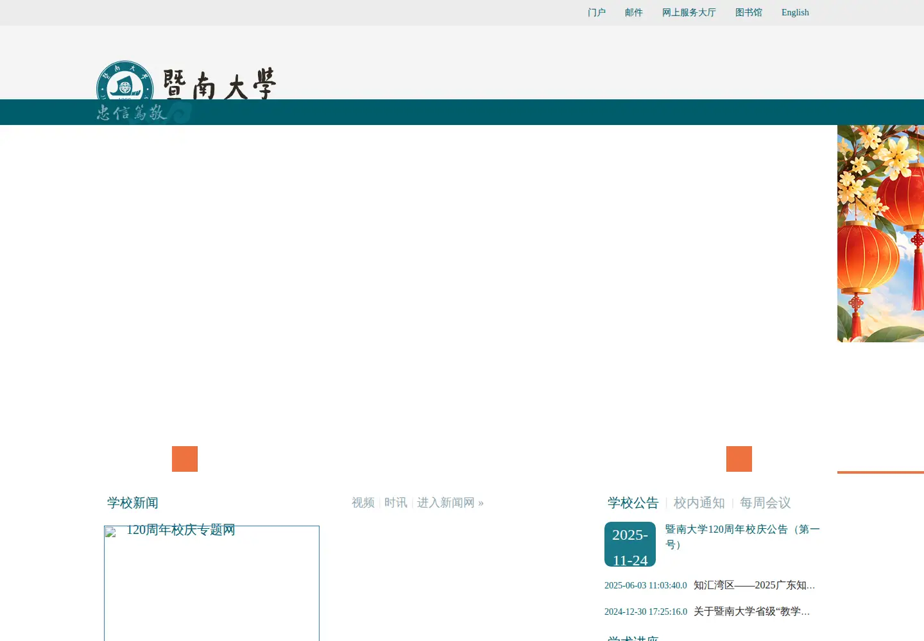Go to 网上服务大厅 online service hall
The image size is (924, 641).
689,13
